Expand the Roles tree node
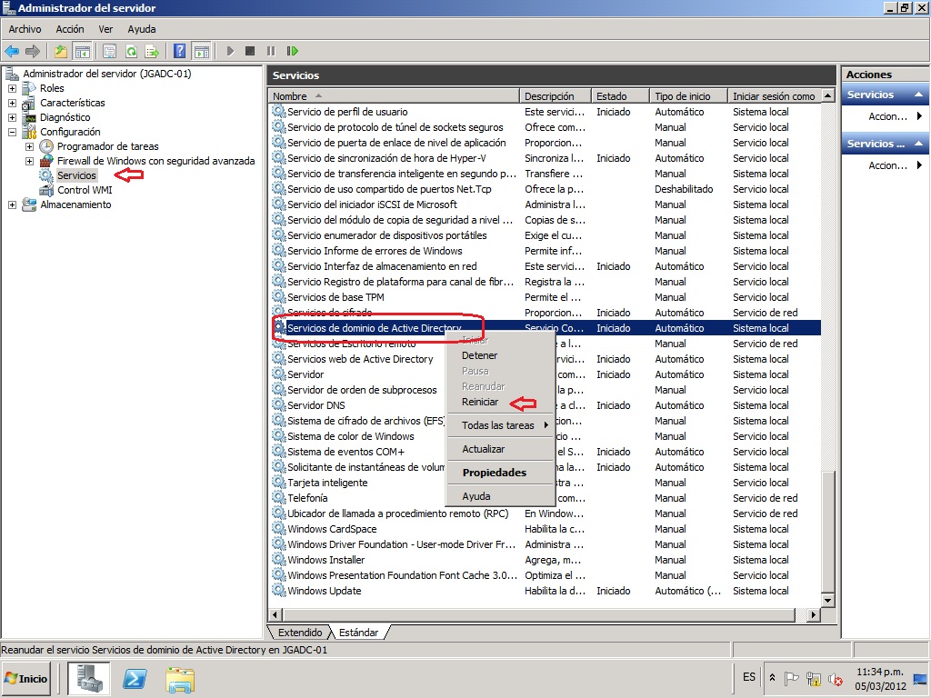This screenshot has width=931, height=698. (12, 88)
